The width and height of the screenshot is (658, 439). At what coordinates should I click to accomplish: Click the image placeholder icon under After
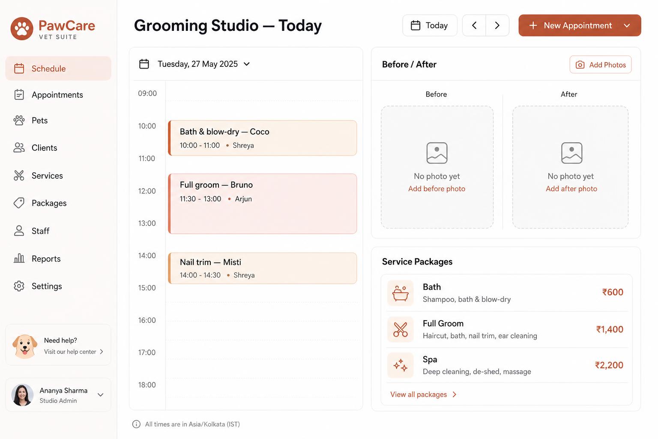571,153
